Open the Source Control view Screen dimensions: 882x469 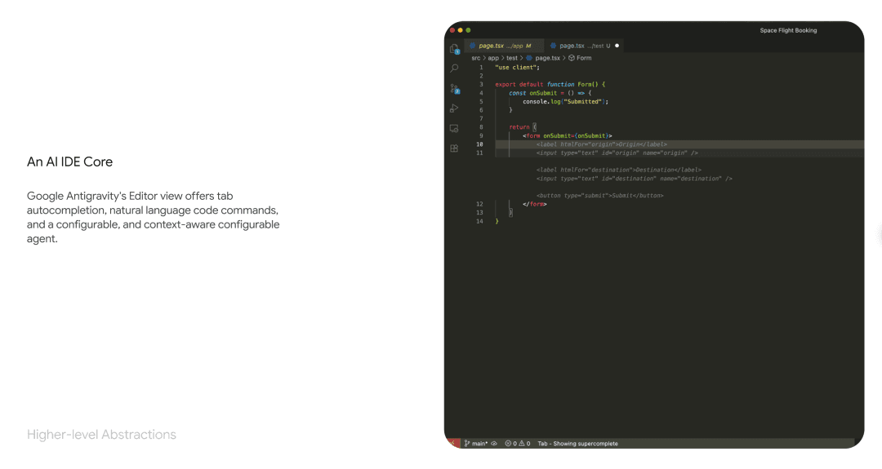pyautogui.click(x=454, y=88)
